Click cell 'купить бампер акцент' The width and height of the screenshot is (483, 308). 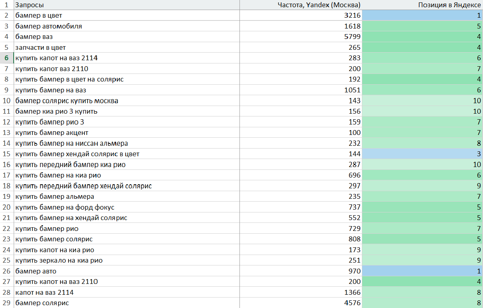tap(127, 133)
